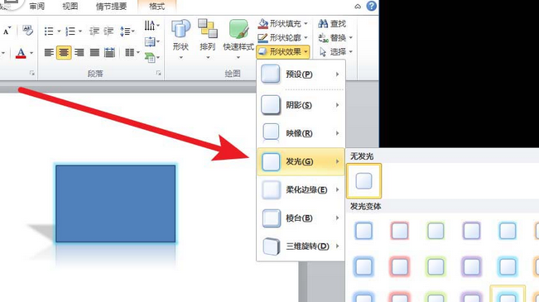The height and width of the screenshot is (302, 539).
Task: Open PowerPoint help question mark
Action: 371,6
